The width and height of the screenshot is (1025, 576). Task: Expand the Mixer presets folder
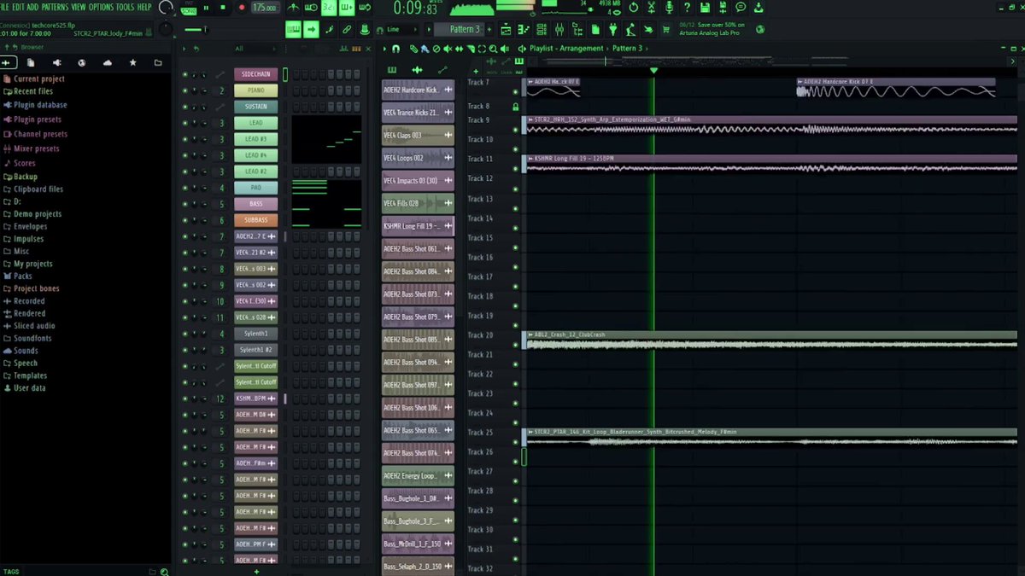37,148
